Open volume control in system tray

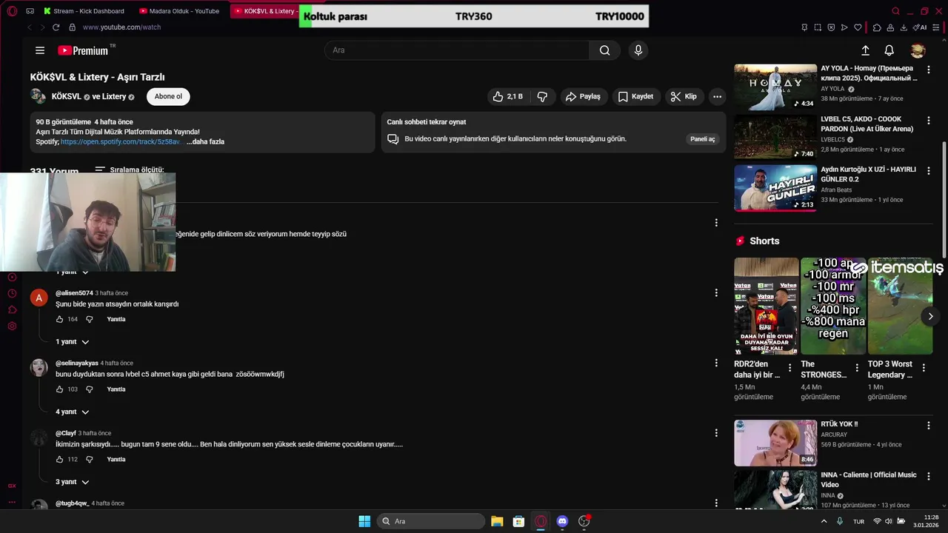point(889,521)
